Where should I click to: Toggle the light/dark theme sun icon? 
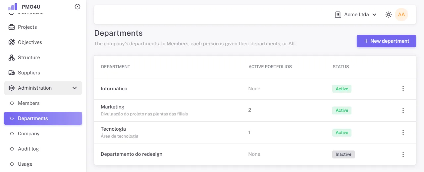pos(389,15)
